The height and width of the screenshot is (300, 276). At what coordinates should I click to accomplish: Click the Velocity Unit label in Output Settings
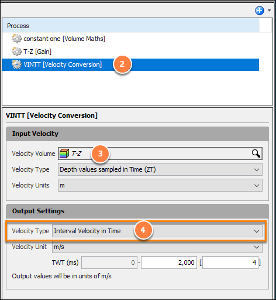[x=29, y=247]
